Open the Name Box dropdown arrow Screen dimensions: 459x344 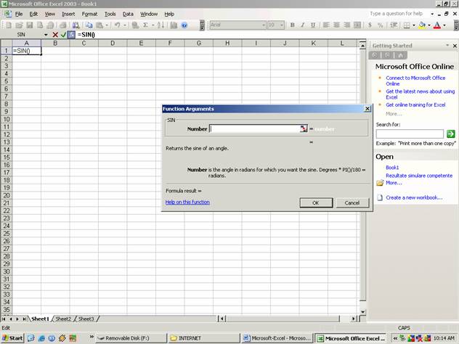[46, 35]
